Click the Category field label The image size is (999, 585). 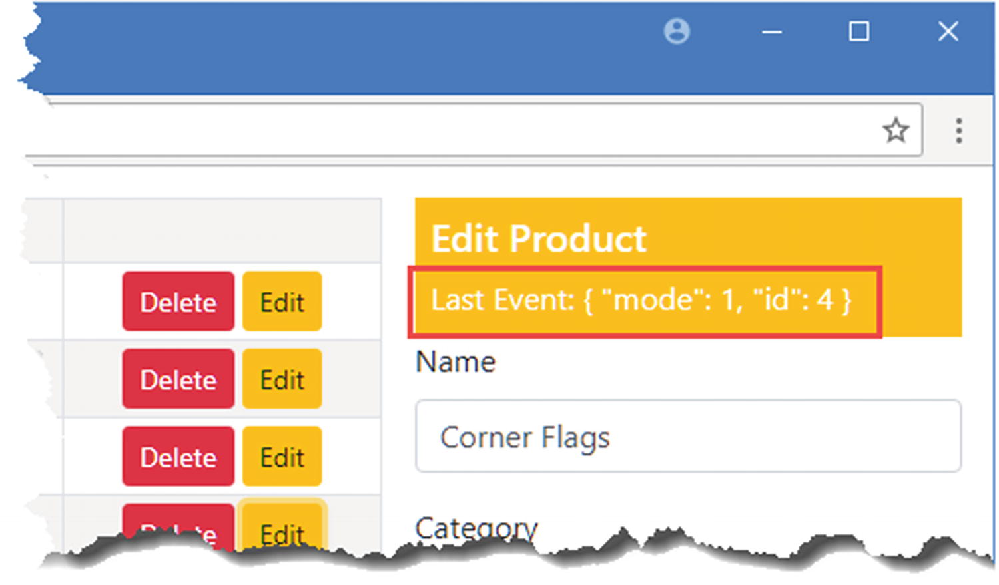476,528
